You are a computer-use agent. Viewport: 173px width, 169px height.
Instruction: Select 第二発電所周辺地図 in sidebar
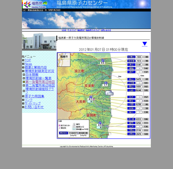tap(40, 86)
